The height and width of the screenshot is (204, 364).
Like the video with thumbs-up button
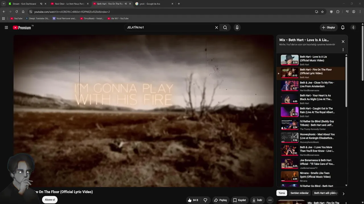[193, 200]
